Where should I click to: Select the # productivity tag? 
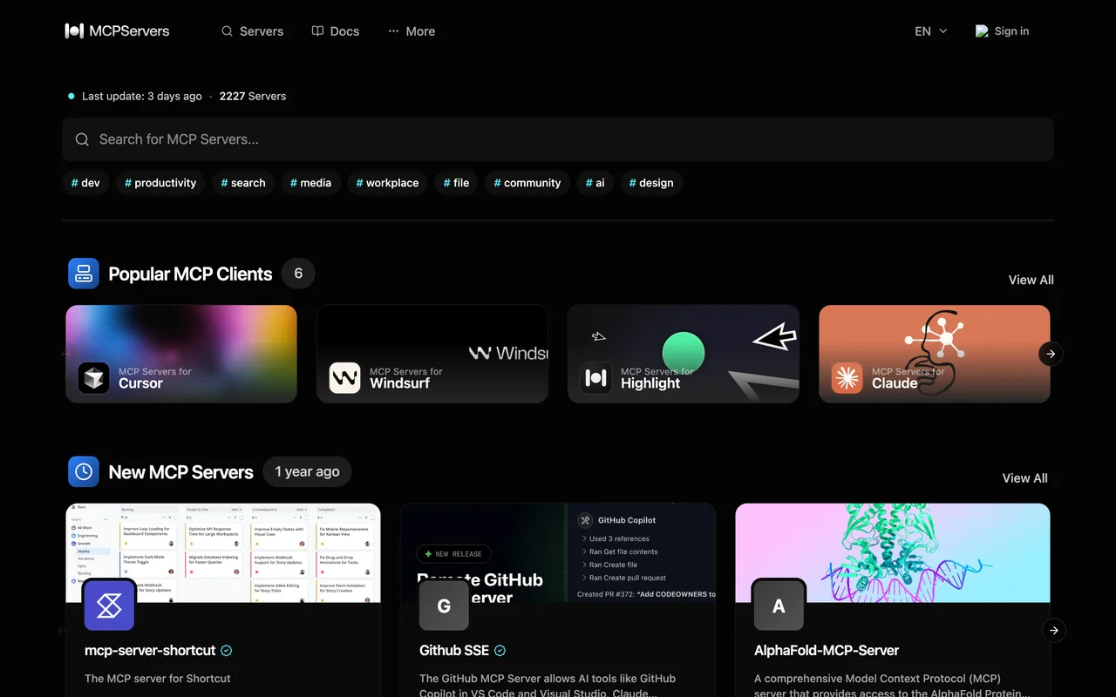(160, 183)
